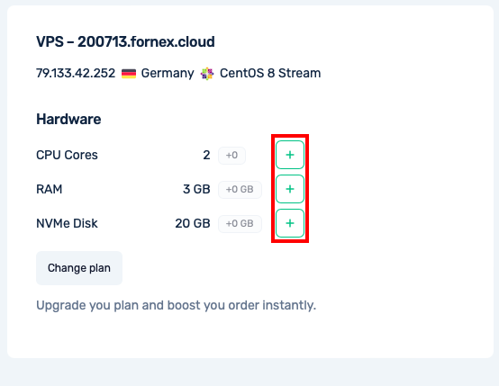
Task: Click the IP address 79.133.42.252
Action: pos(76,73)
